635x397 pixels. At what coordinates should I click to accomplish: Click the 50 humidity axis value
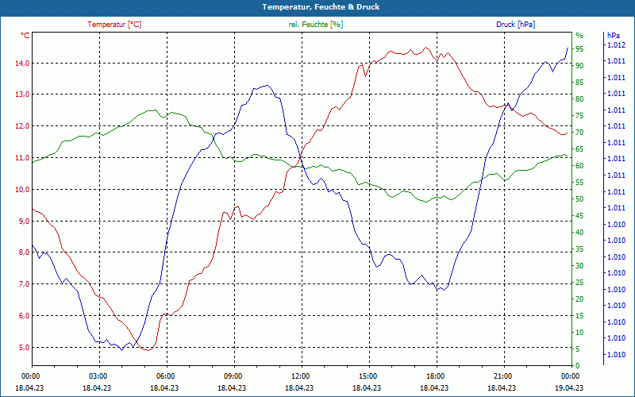tap(579, 199)
